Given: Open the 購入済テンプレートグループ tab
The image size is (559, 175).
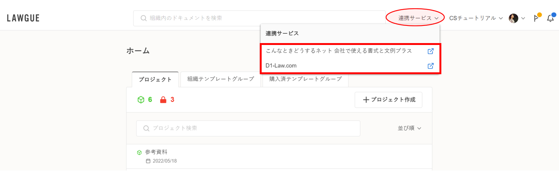Looking at the screenshot, I should [x=305, y=79].
